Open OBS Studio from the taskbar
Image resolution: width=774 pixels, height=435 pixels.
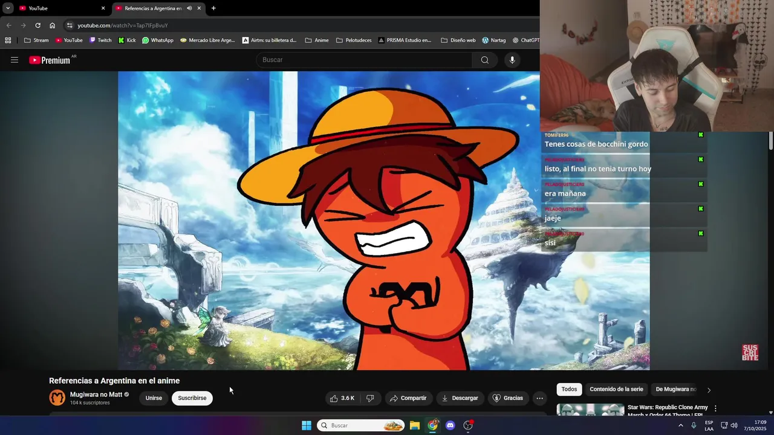(467, 425)
